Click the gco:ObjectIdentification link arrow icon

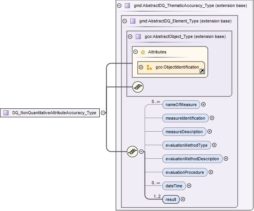pyautogui.click(x=202, y=72)
